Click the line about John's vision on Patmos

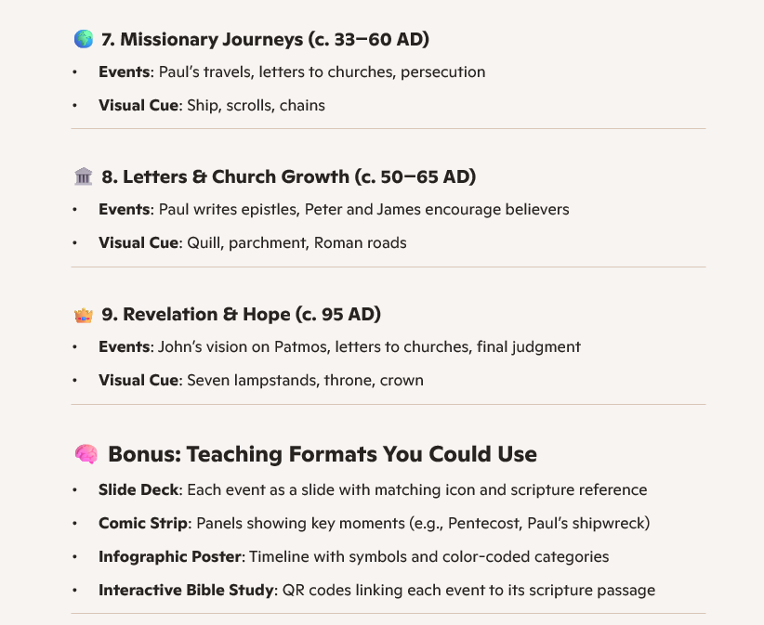(x=369, y=346)
